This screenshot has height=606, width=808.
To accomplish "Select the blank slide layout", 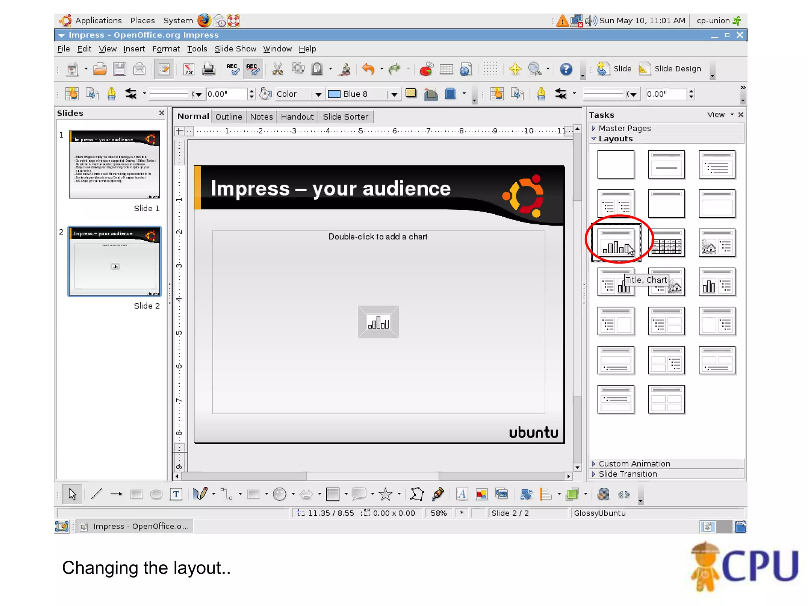I will click(x=615, y=164).
